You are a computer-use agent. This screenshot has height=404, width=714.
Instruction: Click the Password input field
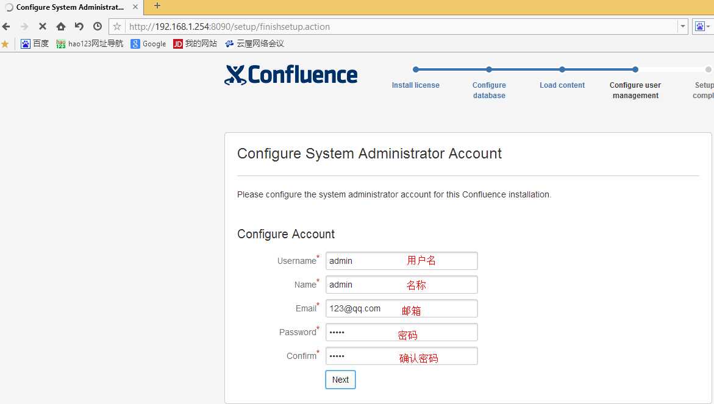tap(402, 332)
